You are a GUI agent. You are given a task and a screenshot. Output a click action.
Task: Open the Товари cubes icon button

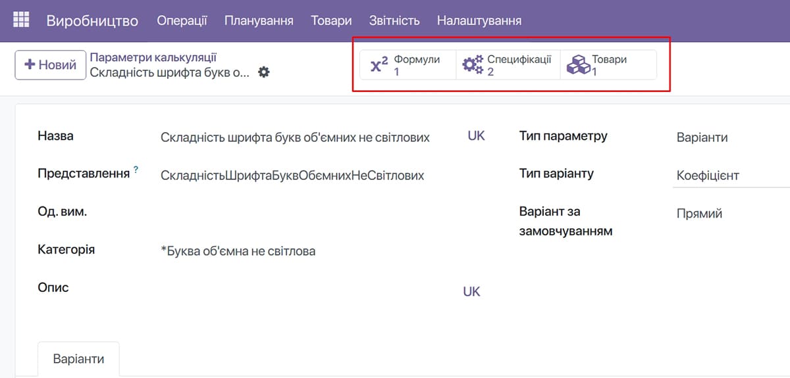578,64
